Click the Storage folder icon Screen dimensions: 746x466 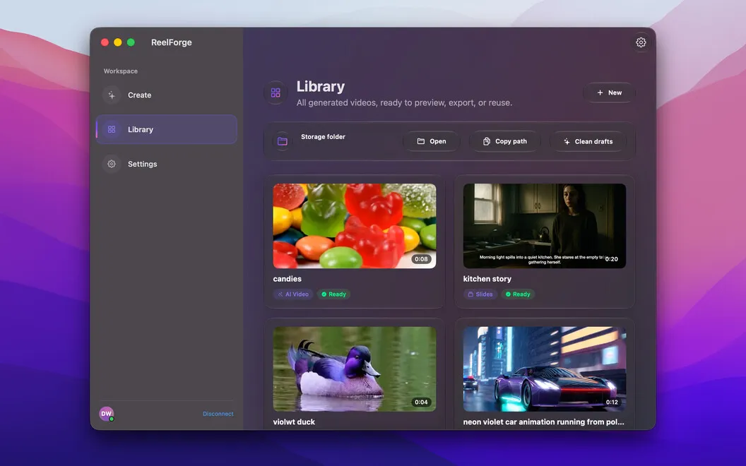coord(282,141)
